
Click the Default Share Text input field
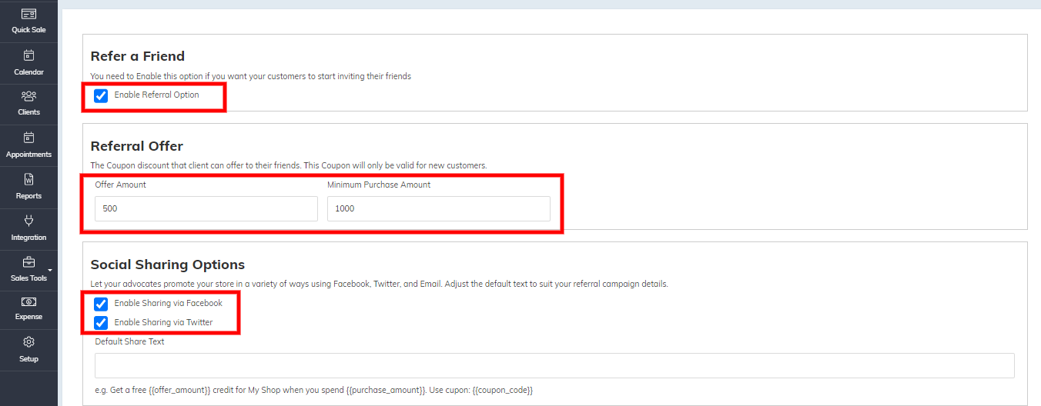[554, 365]
